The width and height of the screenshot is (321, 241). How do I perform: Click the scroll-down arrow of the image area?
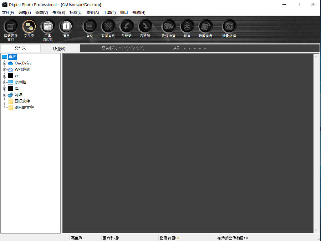[x=316, y=230]
